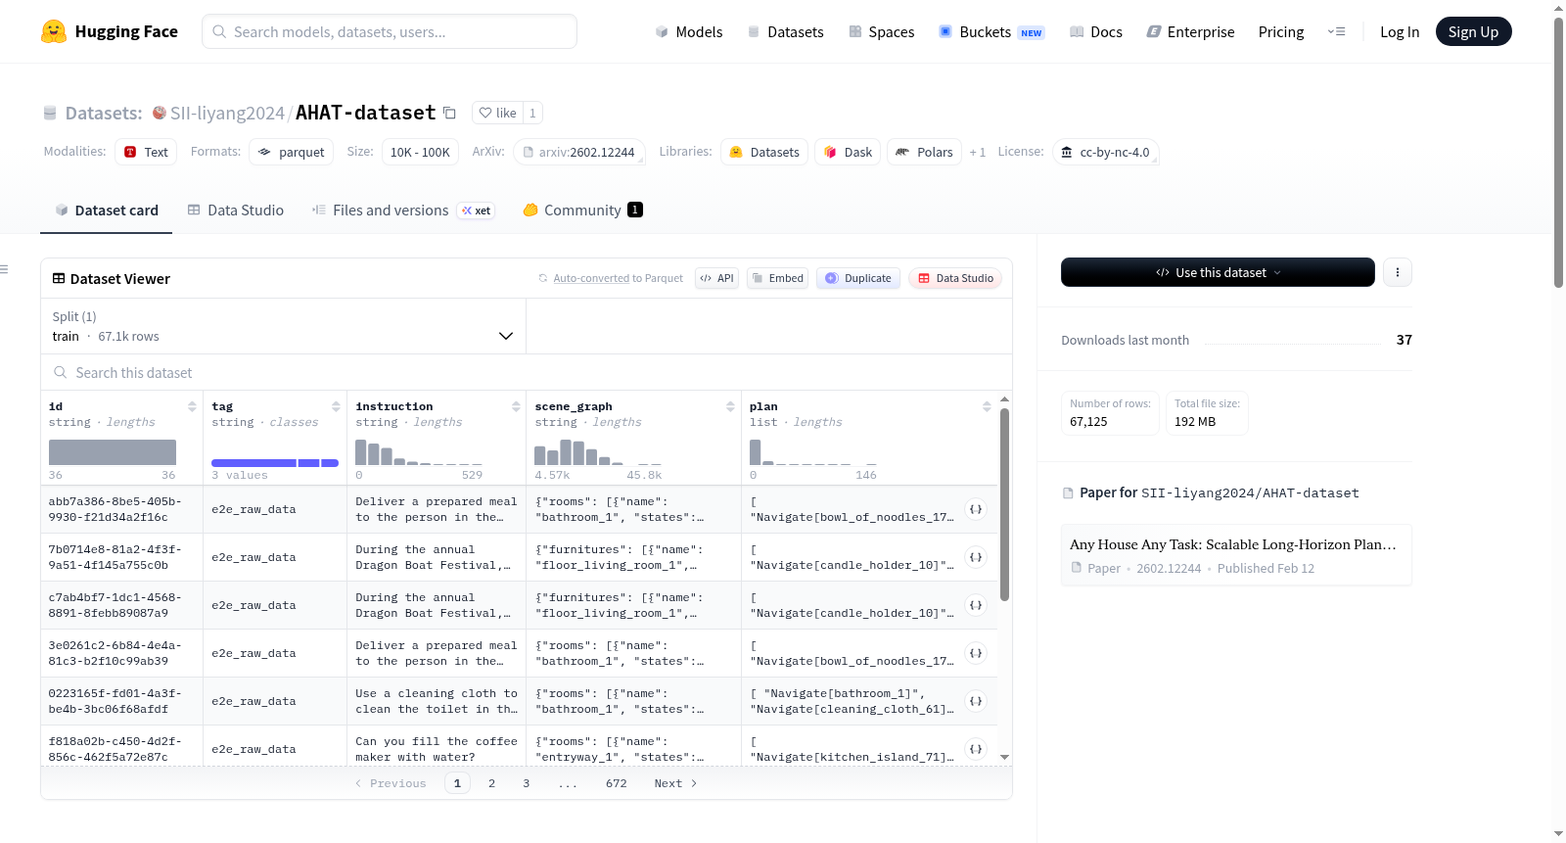Screen dimensions: 1566x843
Task: Click the Log In link
Action: pos(1400,31)
